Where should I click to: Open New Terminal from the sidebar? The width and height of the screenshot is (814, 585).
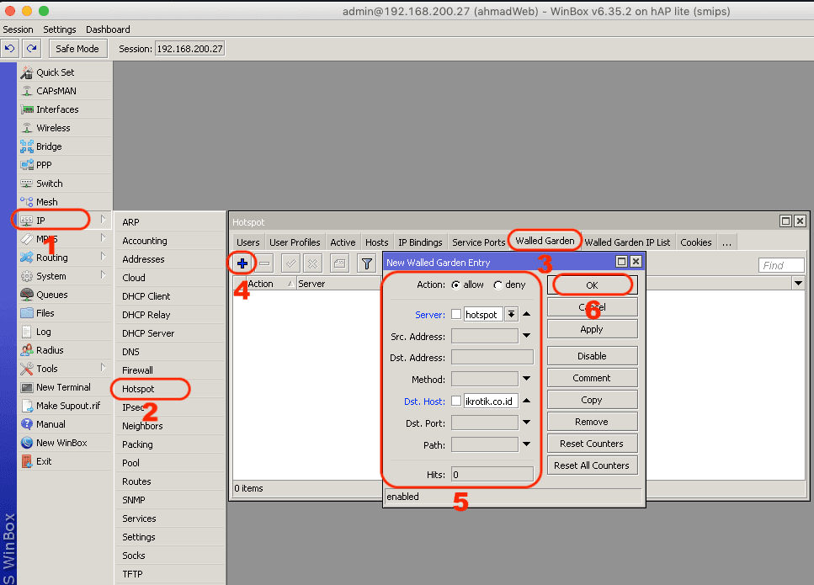click(x=63, y=387)
